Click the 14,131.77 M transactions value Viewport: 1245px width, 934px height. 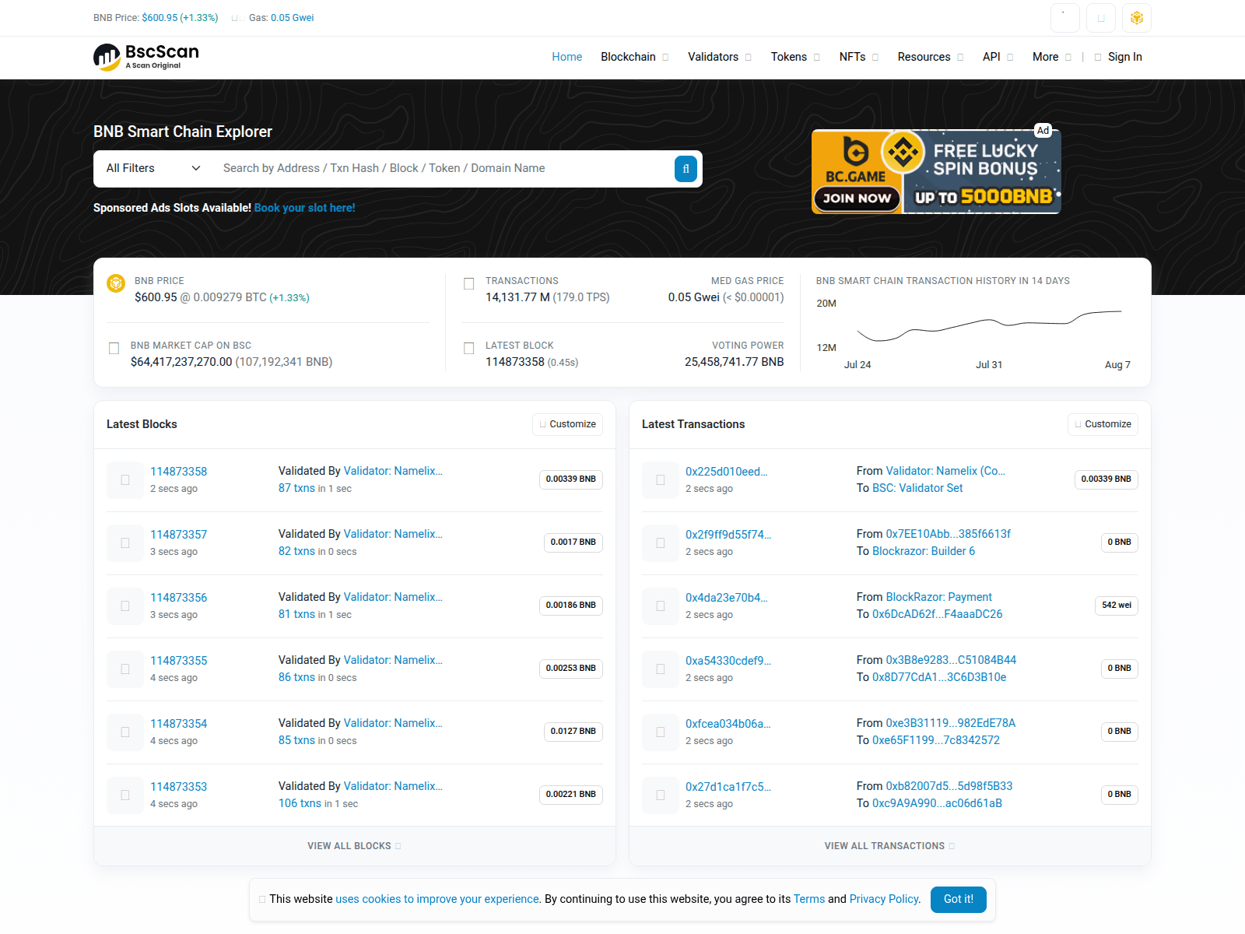pos(517,297)
